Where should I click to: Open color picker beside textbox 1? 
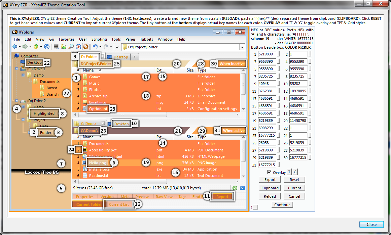[x=279, y=54]
